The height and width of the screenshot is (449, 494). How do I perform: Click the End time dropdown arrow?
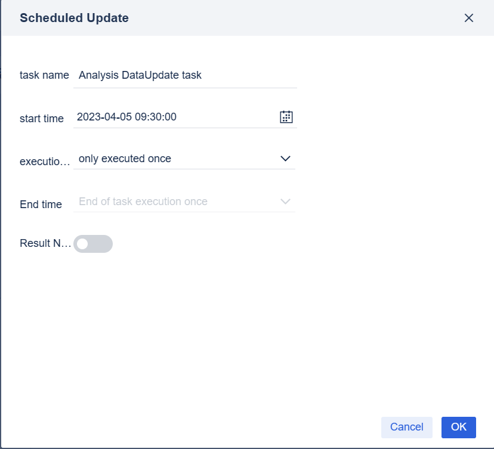pyautogui.click(x=285, y=202)
